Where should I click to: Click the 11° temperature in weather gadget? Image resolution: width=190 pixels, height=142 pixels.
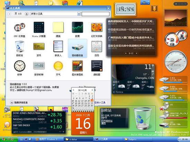(x=149, y=67)
